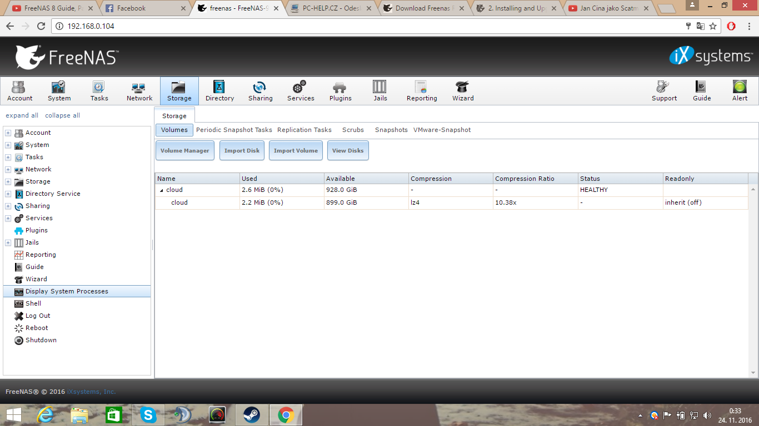
Task: Switch to Periodic Snapshot Tasks tab
Action: pos(234,130)
